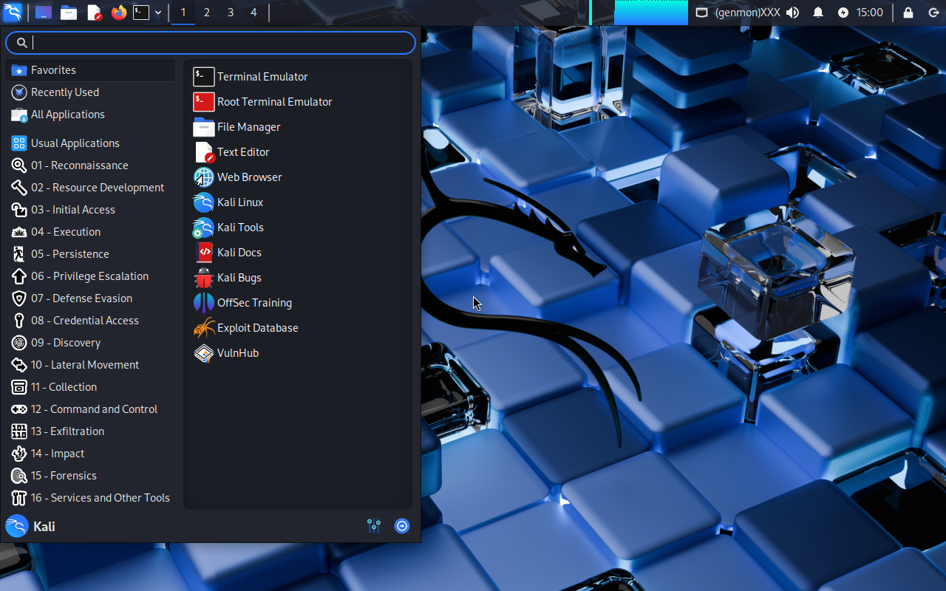
Task: Open 15 - Forensics category
Action: [x=90, y=476]
